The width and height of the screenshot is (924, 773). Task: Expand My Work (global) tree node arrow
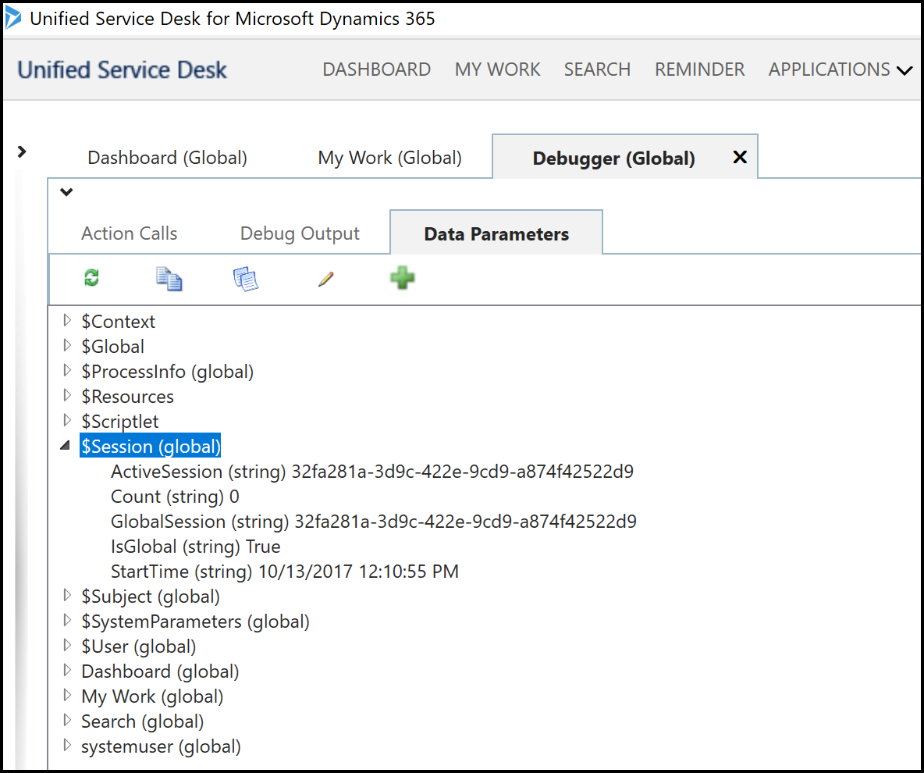(x=67, y=695)
